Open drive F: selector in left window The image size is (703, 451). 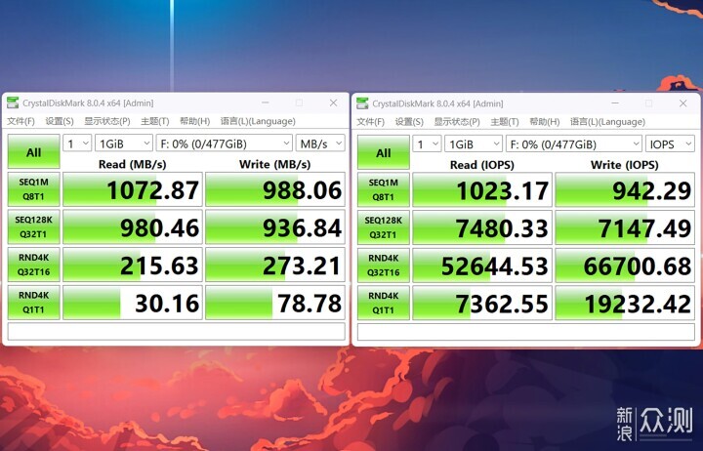(225, 143)
